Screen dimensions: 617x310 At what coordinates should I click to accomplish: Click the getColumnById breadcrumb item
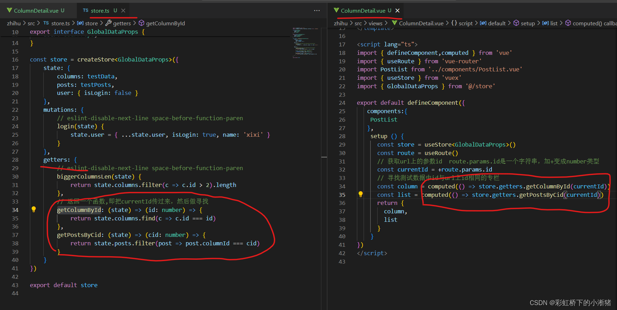[166, 23]
